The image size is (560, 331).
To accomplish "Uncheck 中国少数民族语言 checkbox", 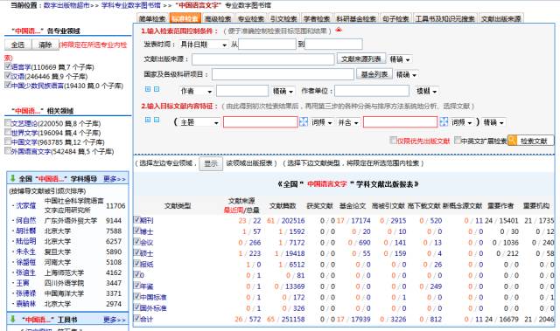I will (x=8, y=85).
